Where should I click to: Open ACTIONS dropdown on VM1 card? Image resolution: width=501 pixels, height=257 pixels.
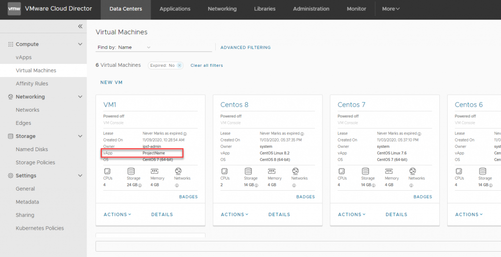pos(117,215)
